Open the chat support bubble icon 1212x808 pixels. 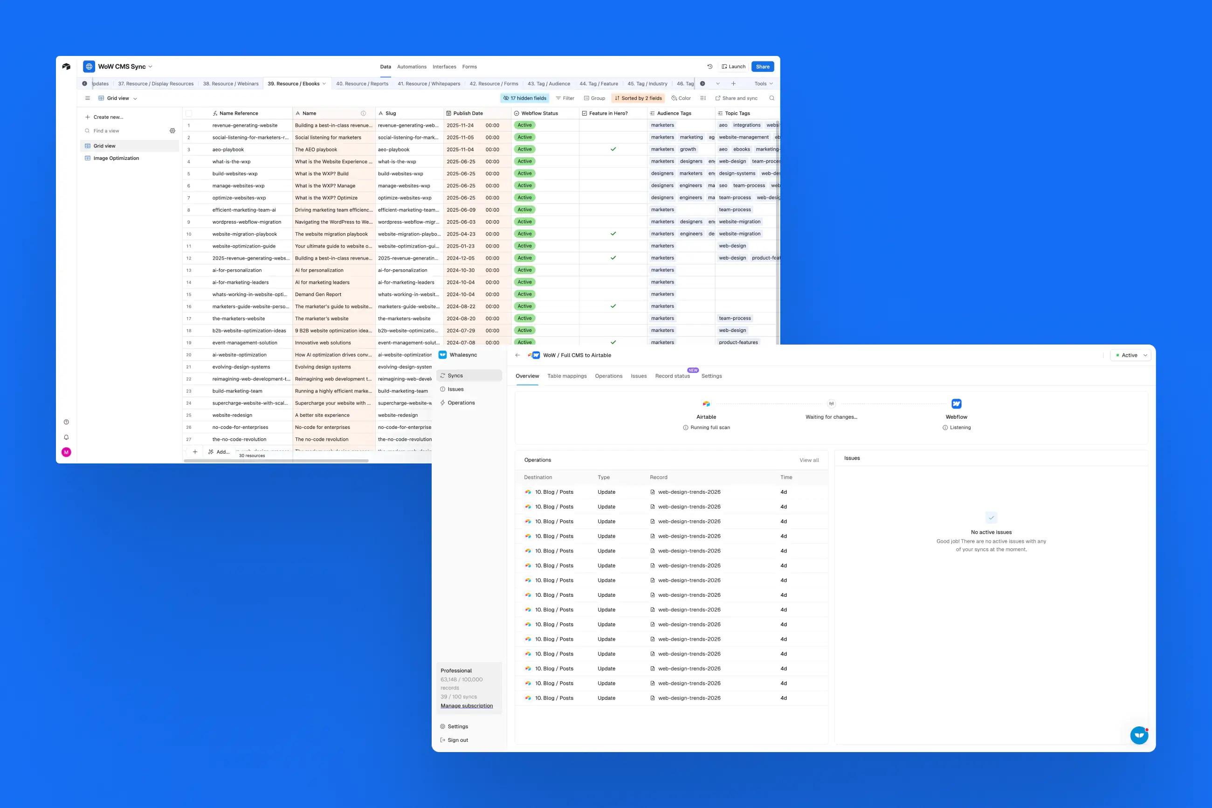[1139, 735]
